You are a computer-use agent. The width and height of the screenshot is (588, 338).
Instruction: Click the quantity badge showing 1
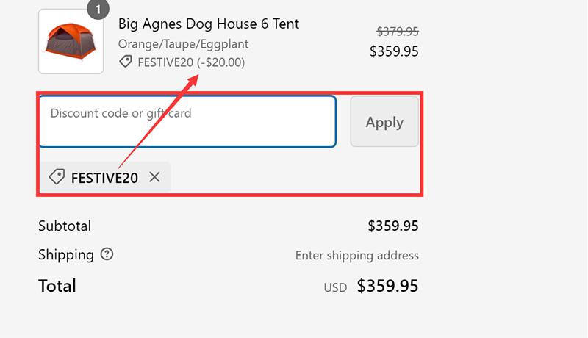(x=98, y=9)
